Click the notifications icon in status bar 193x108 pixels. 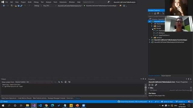pos(189,102)
